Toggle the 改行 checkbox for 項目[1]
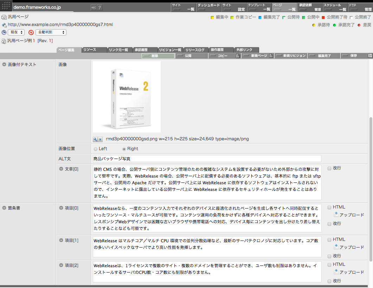Image resolution: width=373 pixels, height=288 pixels. [329, 256]
